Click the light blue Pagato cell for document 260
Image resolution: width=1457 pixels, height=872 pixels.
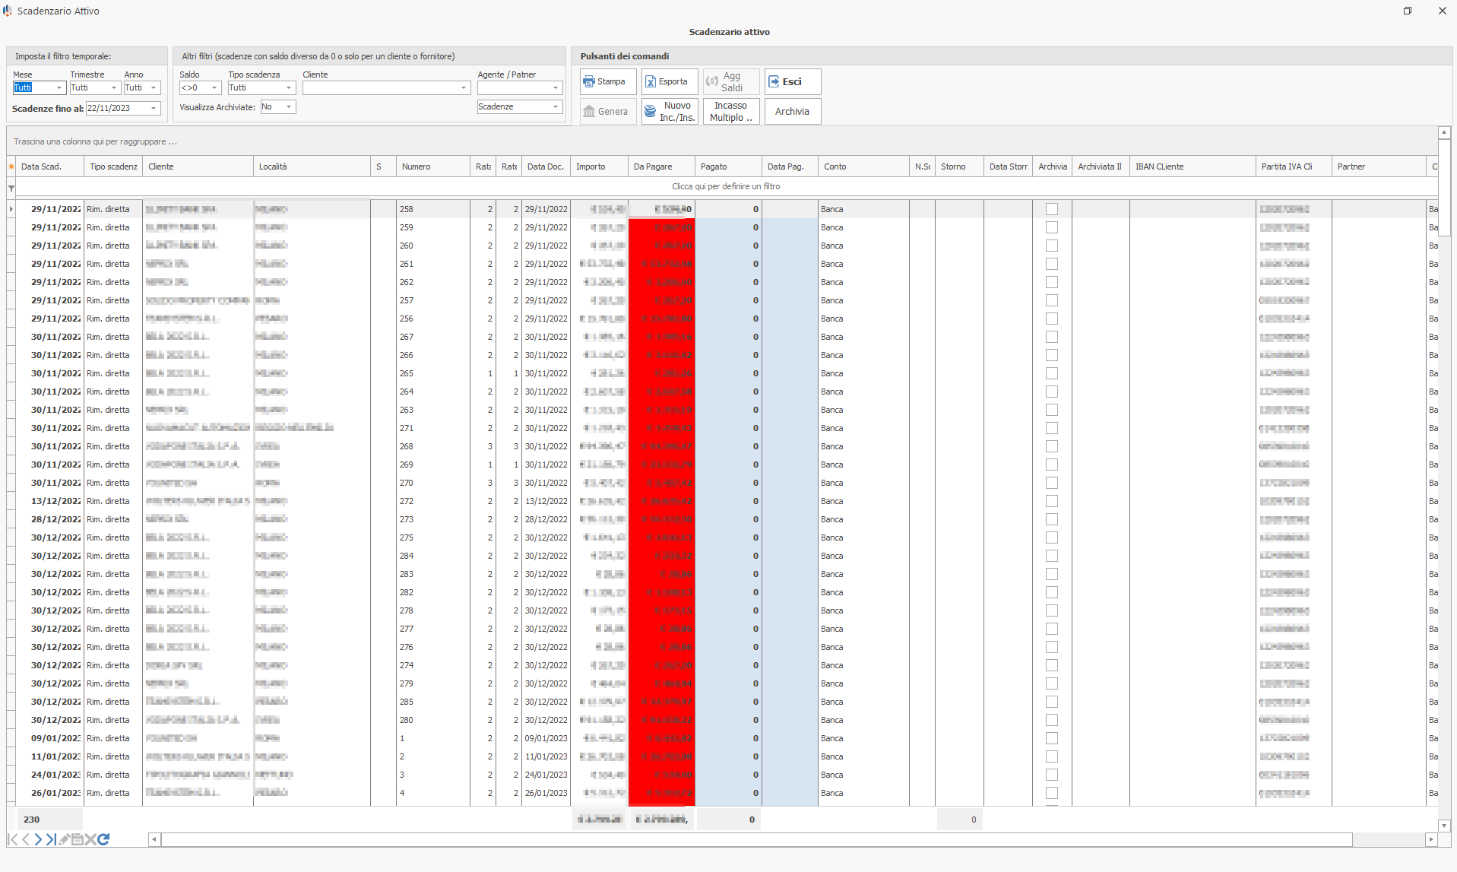tap(729, 246)
